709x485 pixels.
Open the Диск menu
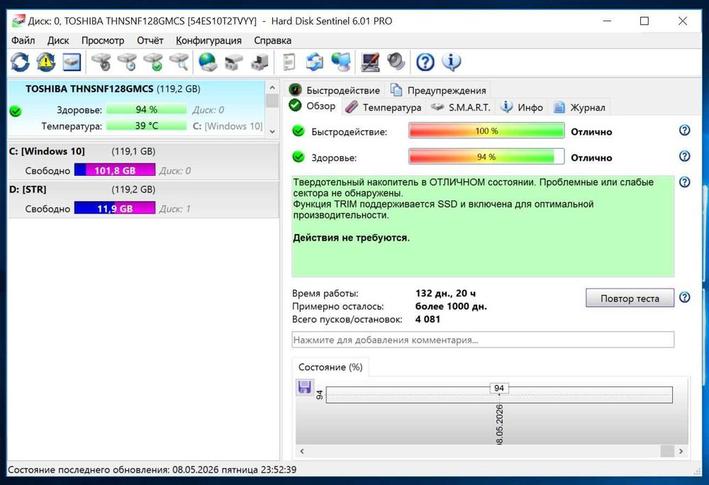[x=58, y=40]
